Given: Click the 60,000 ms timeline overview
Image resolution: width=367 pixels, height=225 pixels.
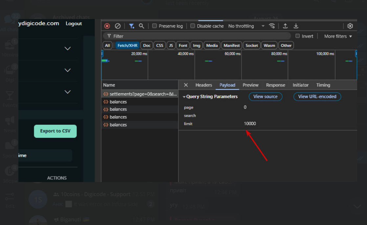Looking at the screenshot, I should point(218,65).
